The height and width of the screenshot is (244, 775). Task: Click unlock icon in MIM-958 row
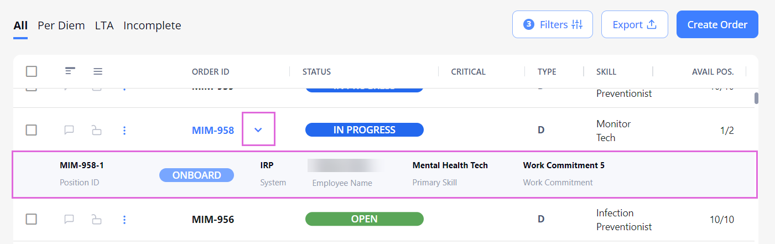click(97, 131)
